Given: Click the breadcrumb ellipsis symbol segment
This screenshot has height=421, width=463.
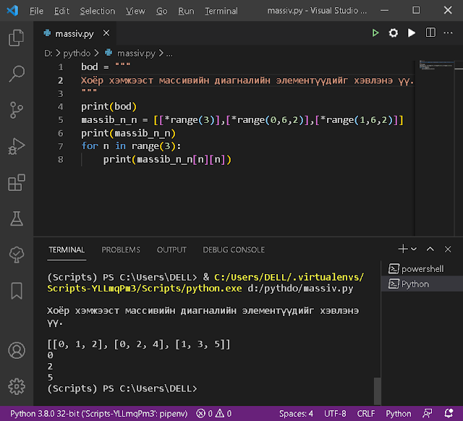Looking at the screenshot, I should 169,54.
